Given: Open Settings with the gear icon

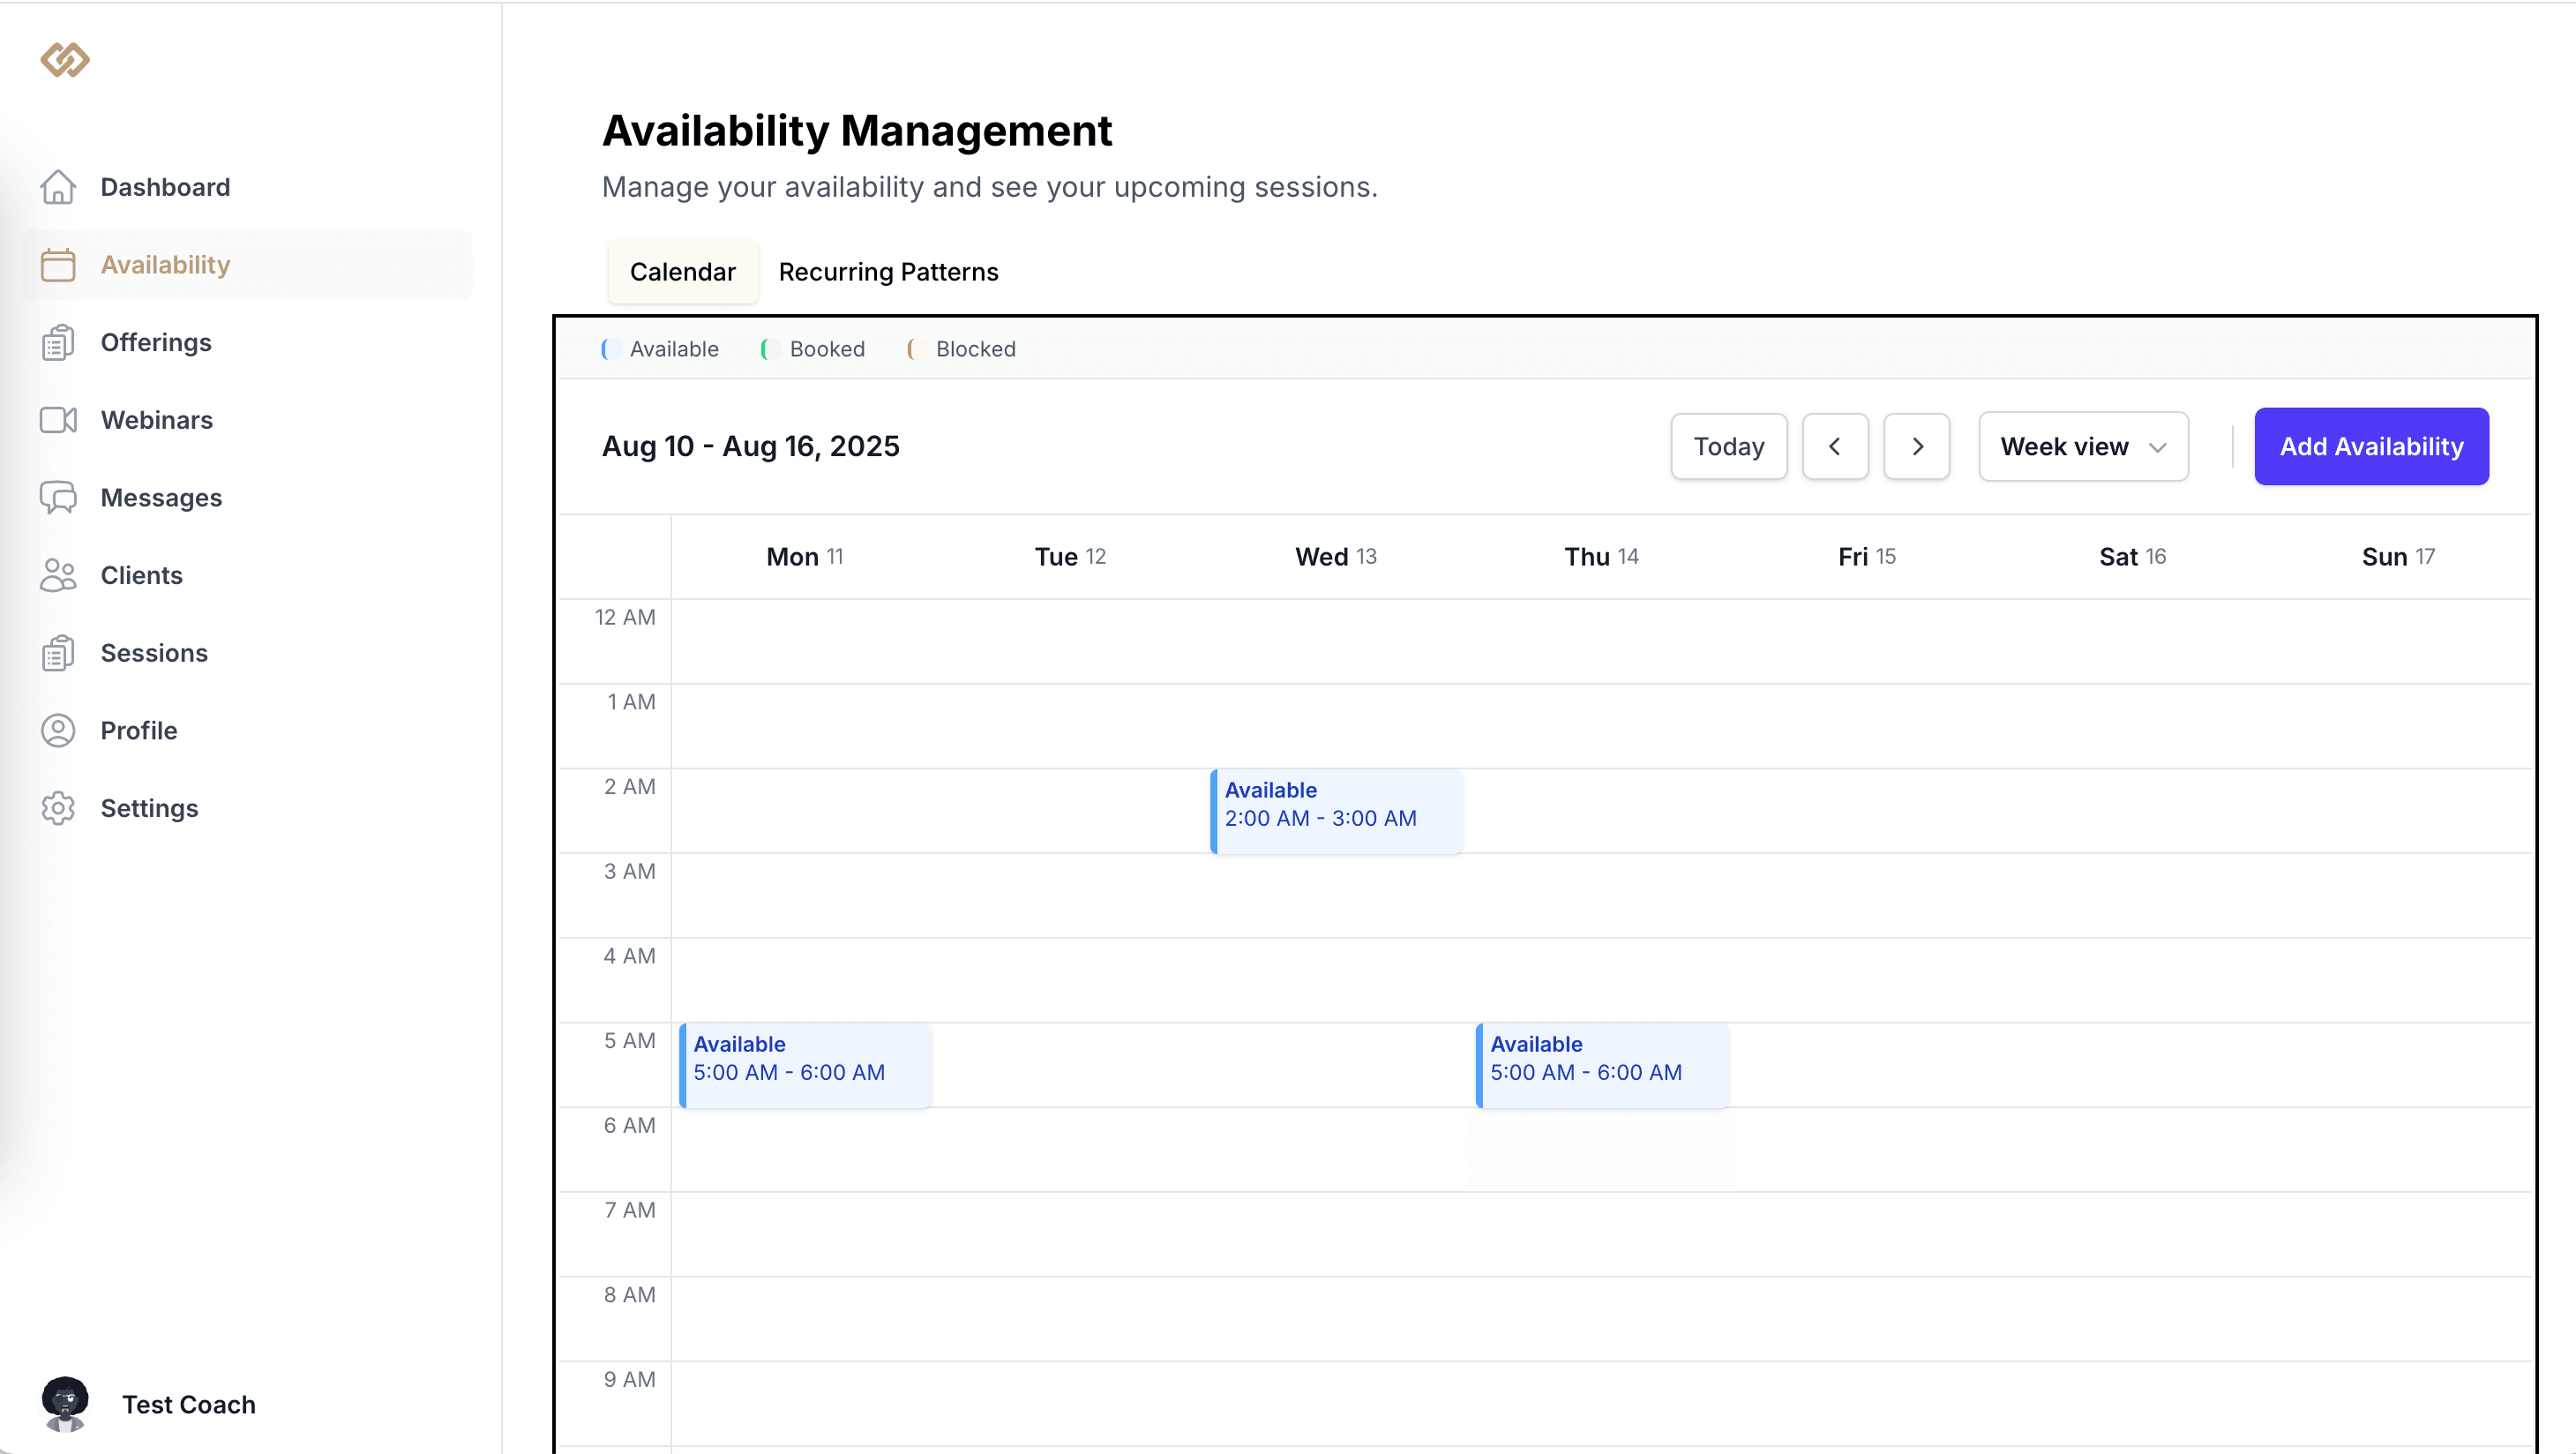Looking at the screenshot, I should pos(59,808).
